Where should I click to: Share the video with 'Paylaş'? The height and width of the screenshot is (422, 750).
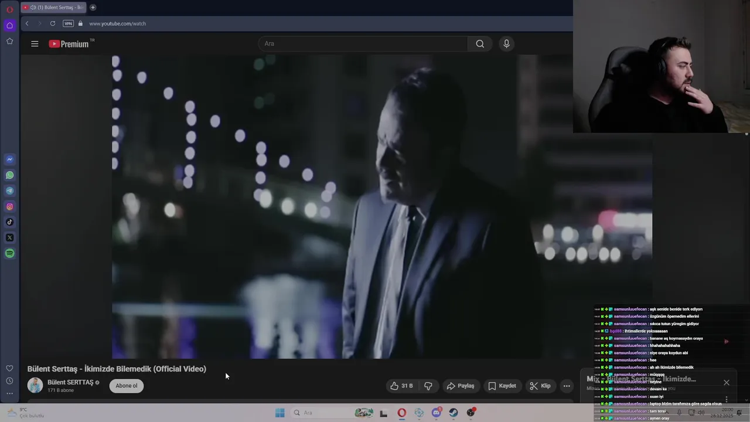461,386
